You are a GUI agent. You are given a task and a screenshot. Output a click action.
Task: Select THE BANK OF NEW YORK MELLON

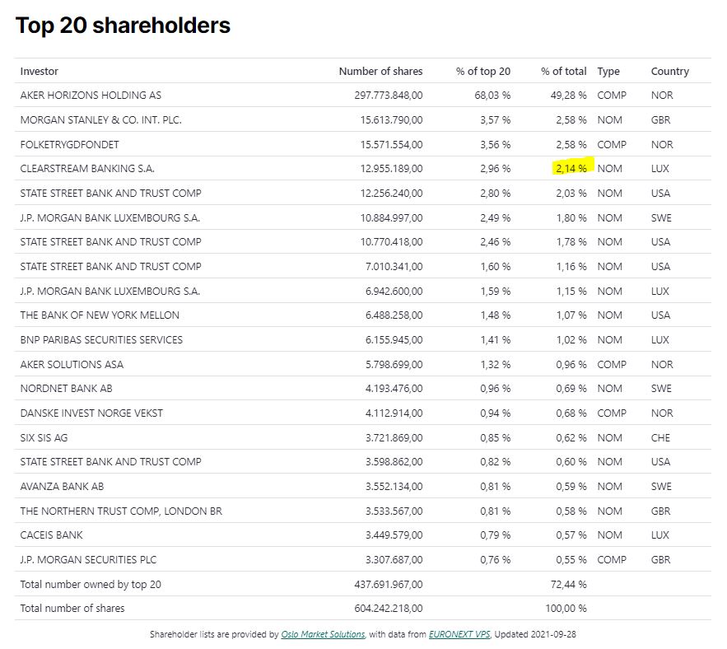100,315
